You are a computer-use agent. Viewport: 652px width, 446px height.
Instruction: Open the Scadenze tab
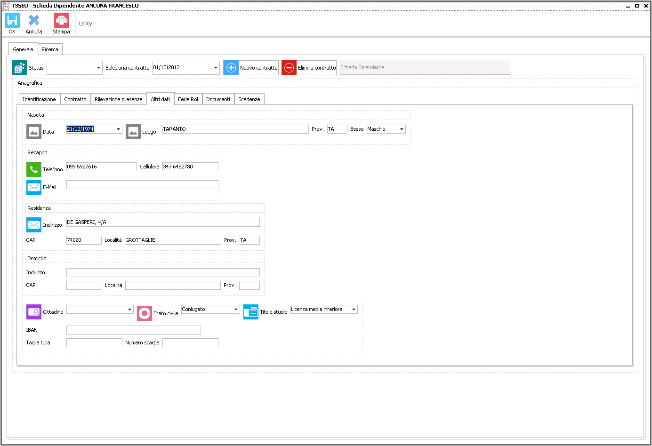[x=250, y=99]
